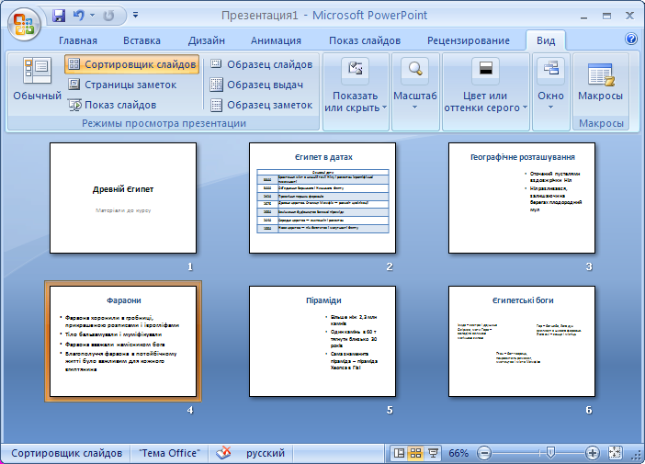
Task: Select slide 2 Єгипет в датах
Action: coord(322,198)
